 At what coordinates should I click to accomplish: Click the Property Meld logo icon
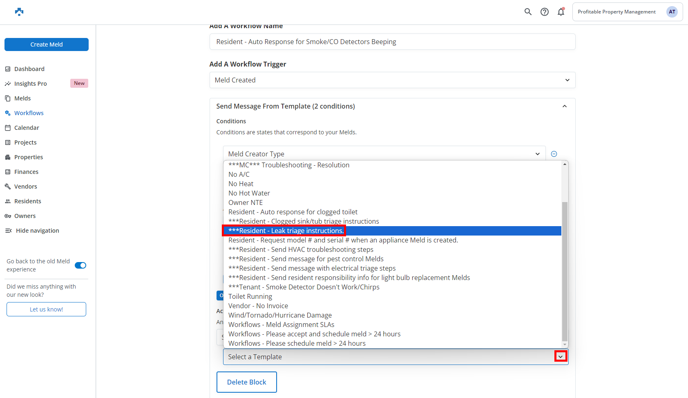(19, 12)
